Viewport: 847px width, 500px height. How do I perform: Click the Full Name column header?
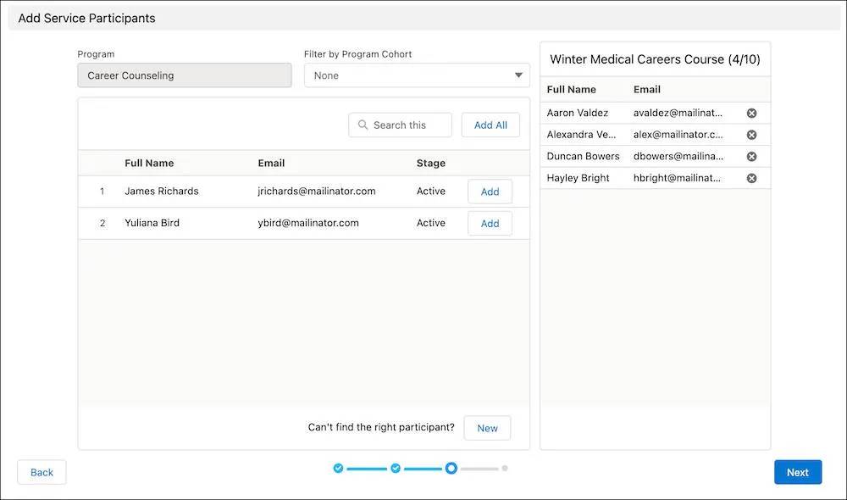[x=148, y=163]
